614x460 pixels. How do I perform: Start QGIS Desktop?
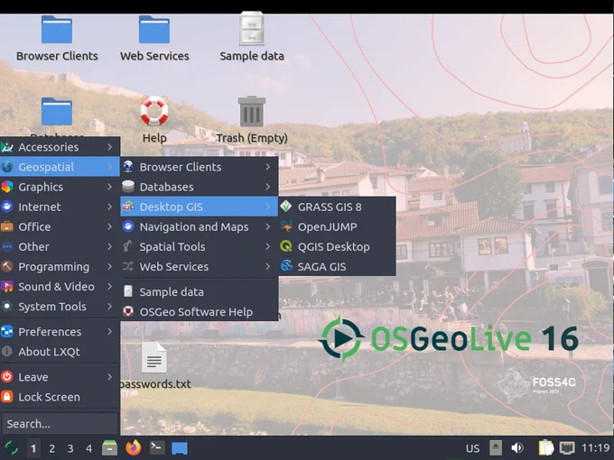coord(337,246)
